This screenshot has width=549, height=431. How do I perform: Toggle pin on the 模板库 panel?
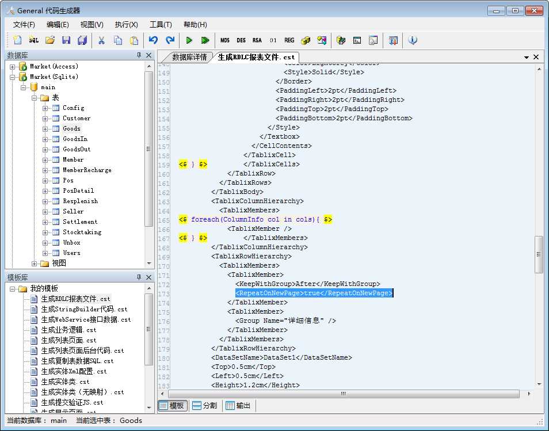pyautogui.click(x=139, y=277)
